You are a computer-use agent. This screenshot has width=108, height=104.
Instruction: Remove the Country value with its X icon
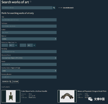56,71
